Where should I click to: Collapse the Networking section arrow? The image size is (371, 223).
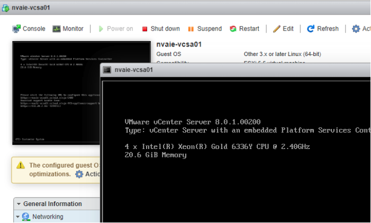click(x=18, y=217)
